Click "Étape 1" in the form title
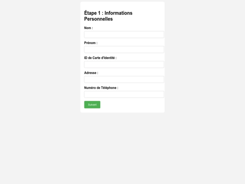The image size is (245, 184). tap(93, 13)
